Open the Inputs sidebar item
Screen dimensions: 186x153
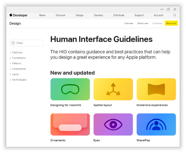pos(15,74)
